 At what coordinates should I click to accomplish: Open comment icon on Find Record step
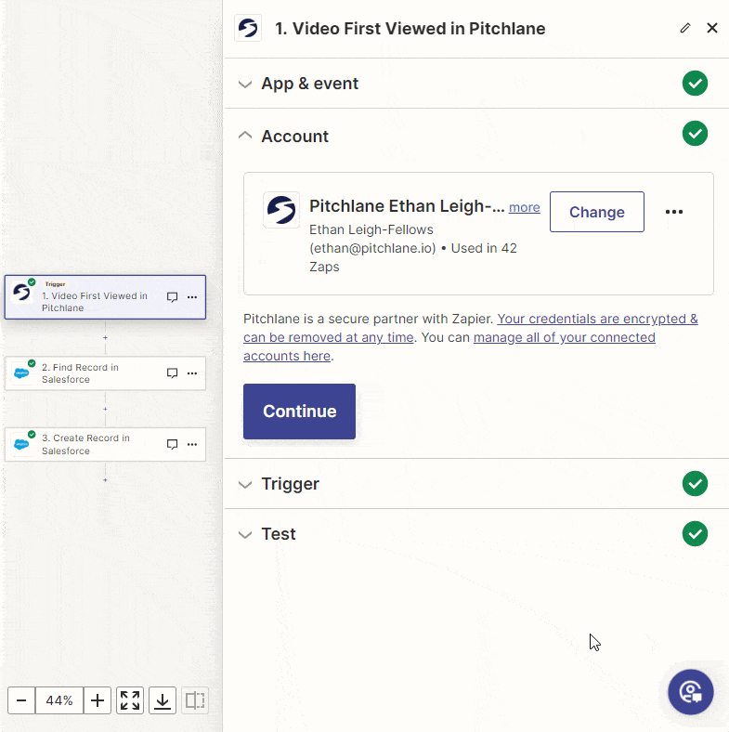click(x=172, y=373)
